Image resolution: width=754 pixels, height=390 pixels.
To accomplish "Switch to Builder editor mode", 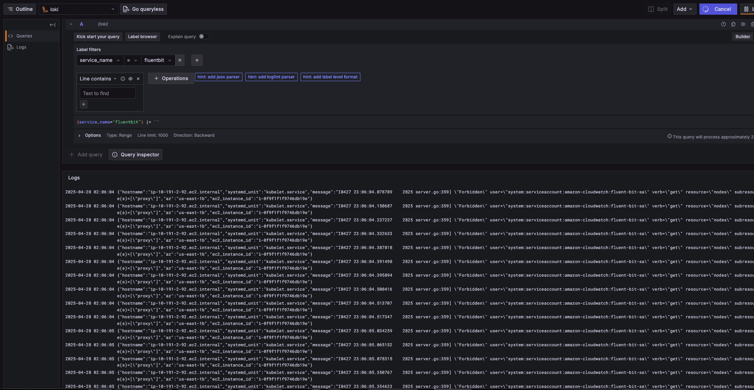I will 742,37.
